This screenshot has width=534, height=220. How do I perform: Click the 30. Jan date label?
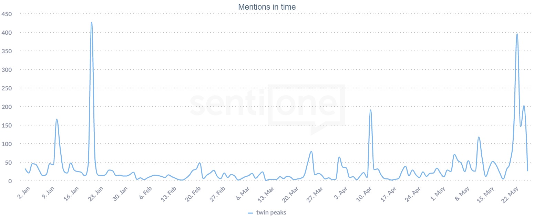121,195
